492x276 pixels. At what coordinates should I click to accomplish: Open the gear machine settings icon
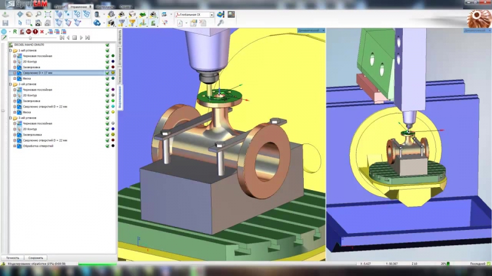pos(111,14)
